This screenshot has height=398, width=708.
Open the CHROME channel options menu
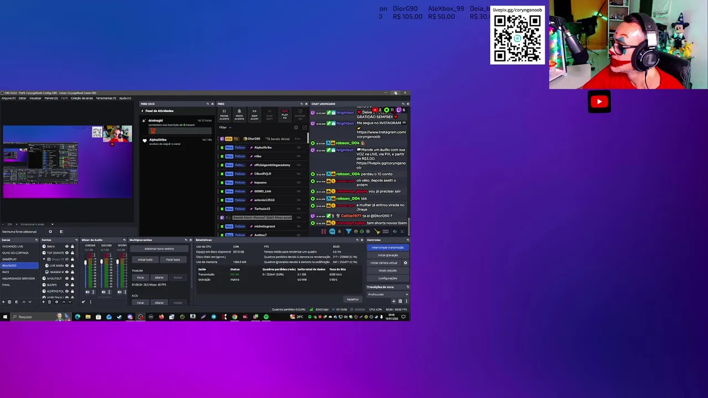[x=93, y=292]
